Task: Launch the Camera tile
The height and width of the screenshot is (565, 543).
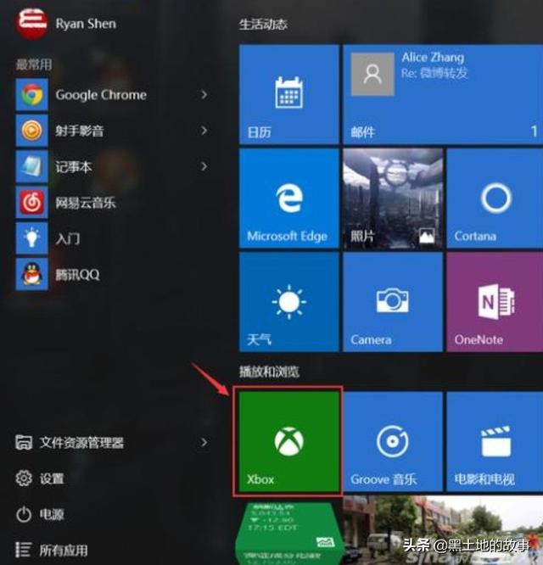Action: coord(393,302)
